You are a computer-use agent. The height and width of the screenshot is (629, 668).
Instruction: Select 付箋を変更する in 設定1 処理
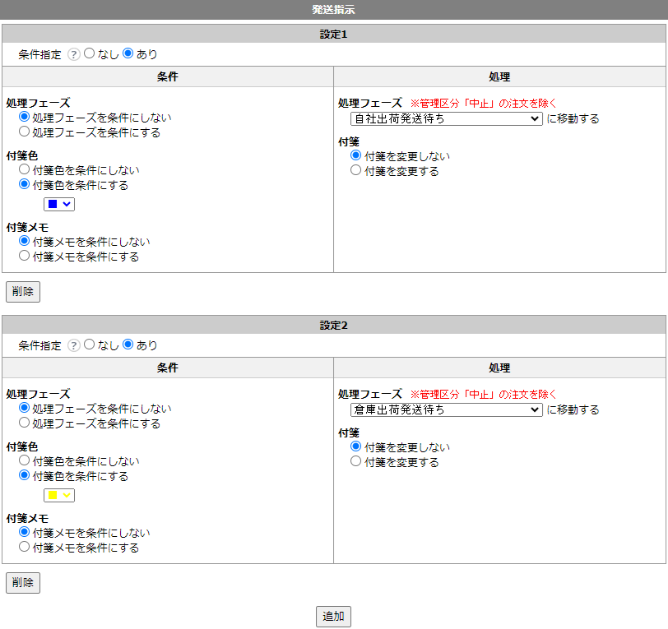pos(355,170)
